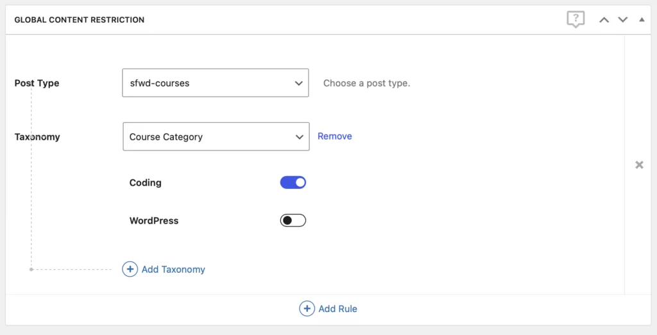Collapse the Global Content Restriction panel triangle
The image size is (657, 335).
click(x=642, y=20)
